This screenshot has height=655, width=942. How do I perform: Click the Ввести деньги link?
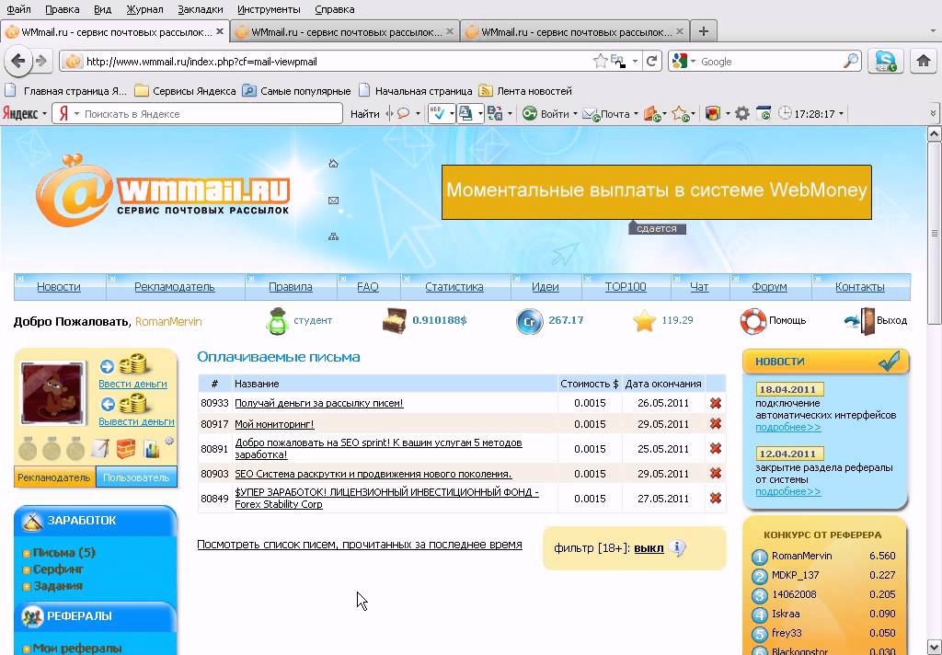[x=132, y=384]
